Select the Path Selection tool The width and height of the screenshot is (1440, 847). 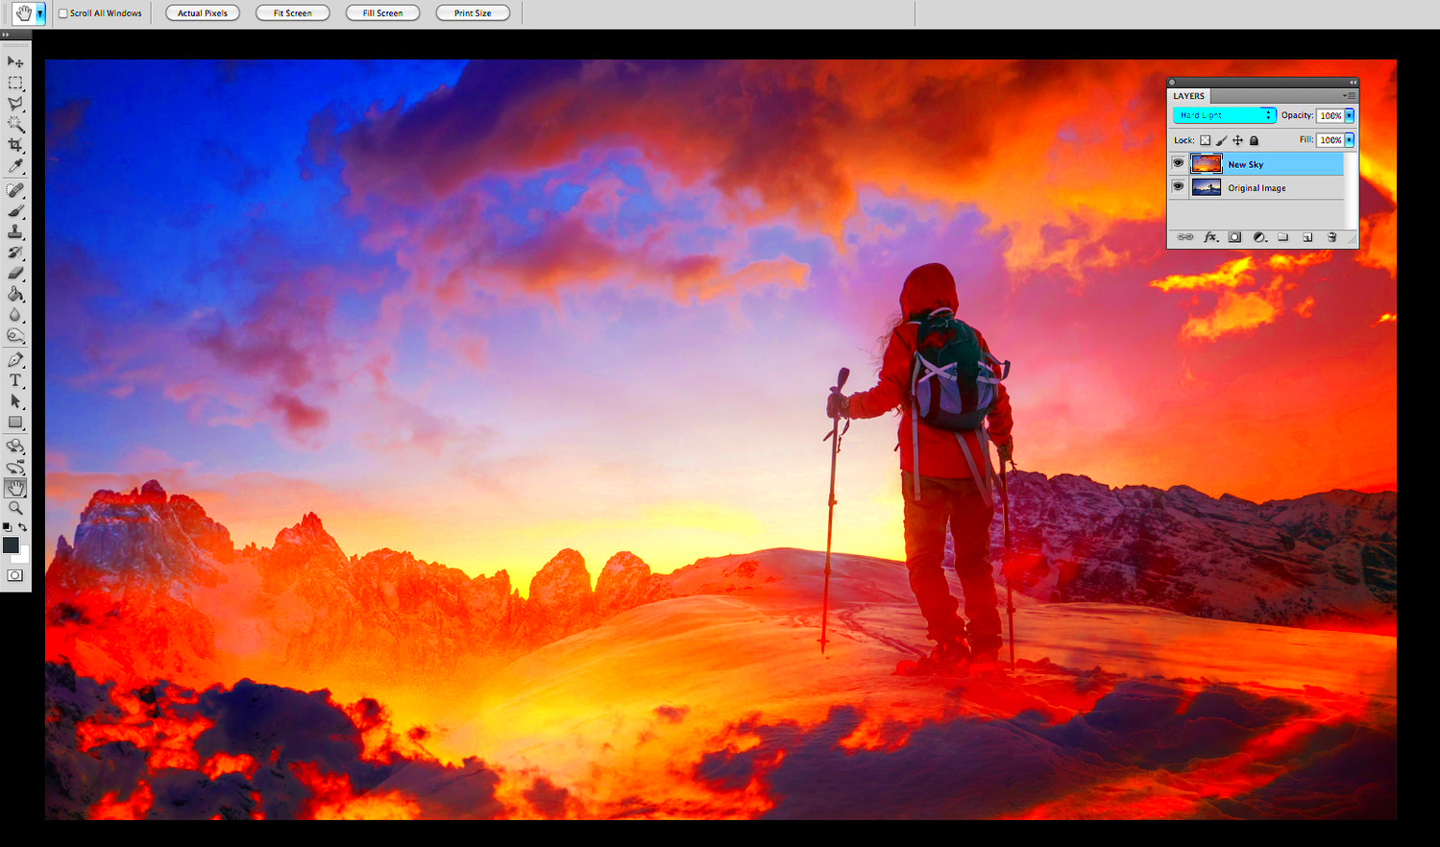[x=15, y=401]
